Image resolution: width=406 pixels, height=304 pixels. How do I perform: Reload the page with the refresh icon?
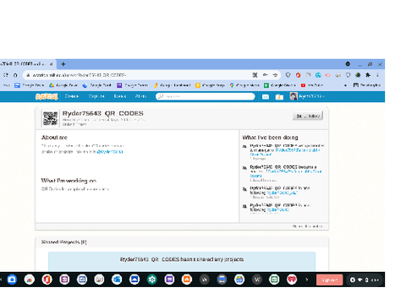tap(6, 75)
